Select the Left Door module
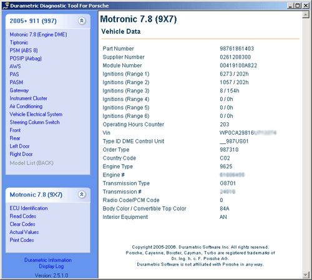Viewport: 312px width, 280px height. point(19,146)
